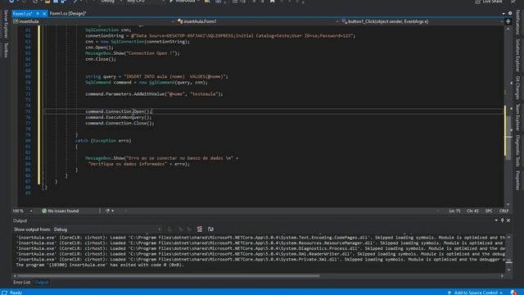Click the Ln: 75 line indicator
The width and height of the screenshot is (524, 295).
click(x=454, y=211)
